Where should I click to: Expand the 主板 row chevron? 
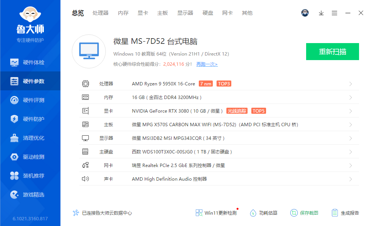351,125
